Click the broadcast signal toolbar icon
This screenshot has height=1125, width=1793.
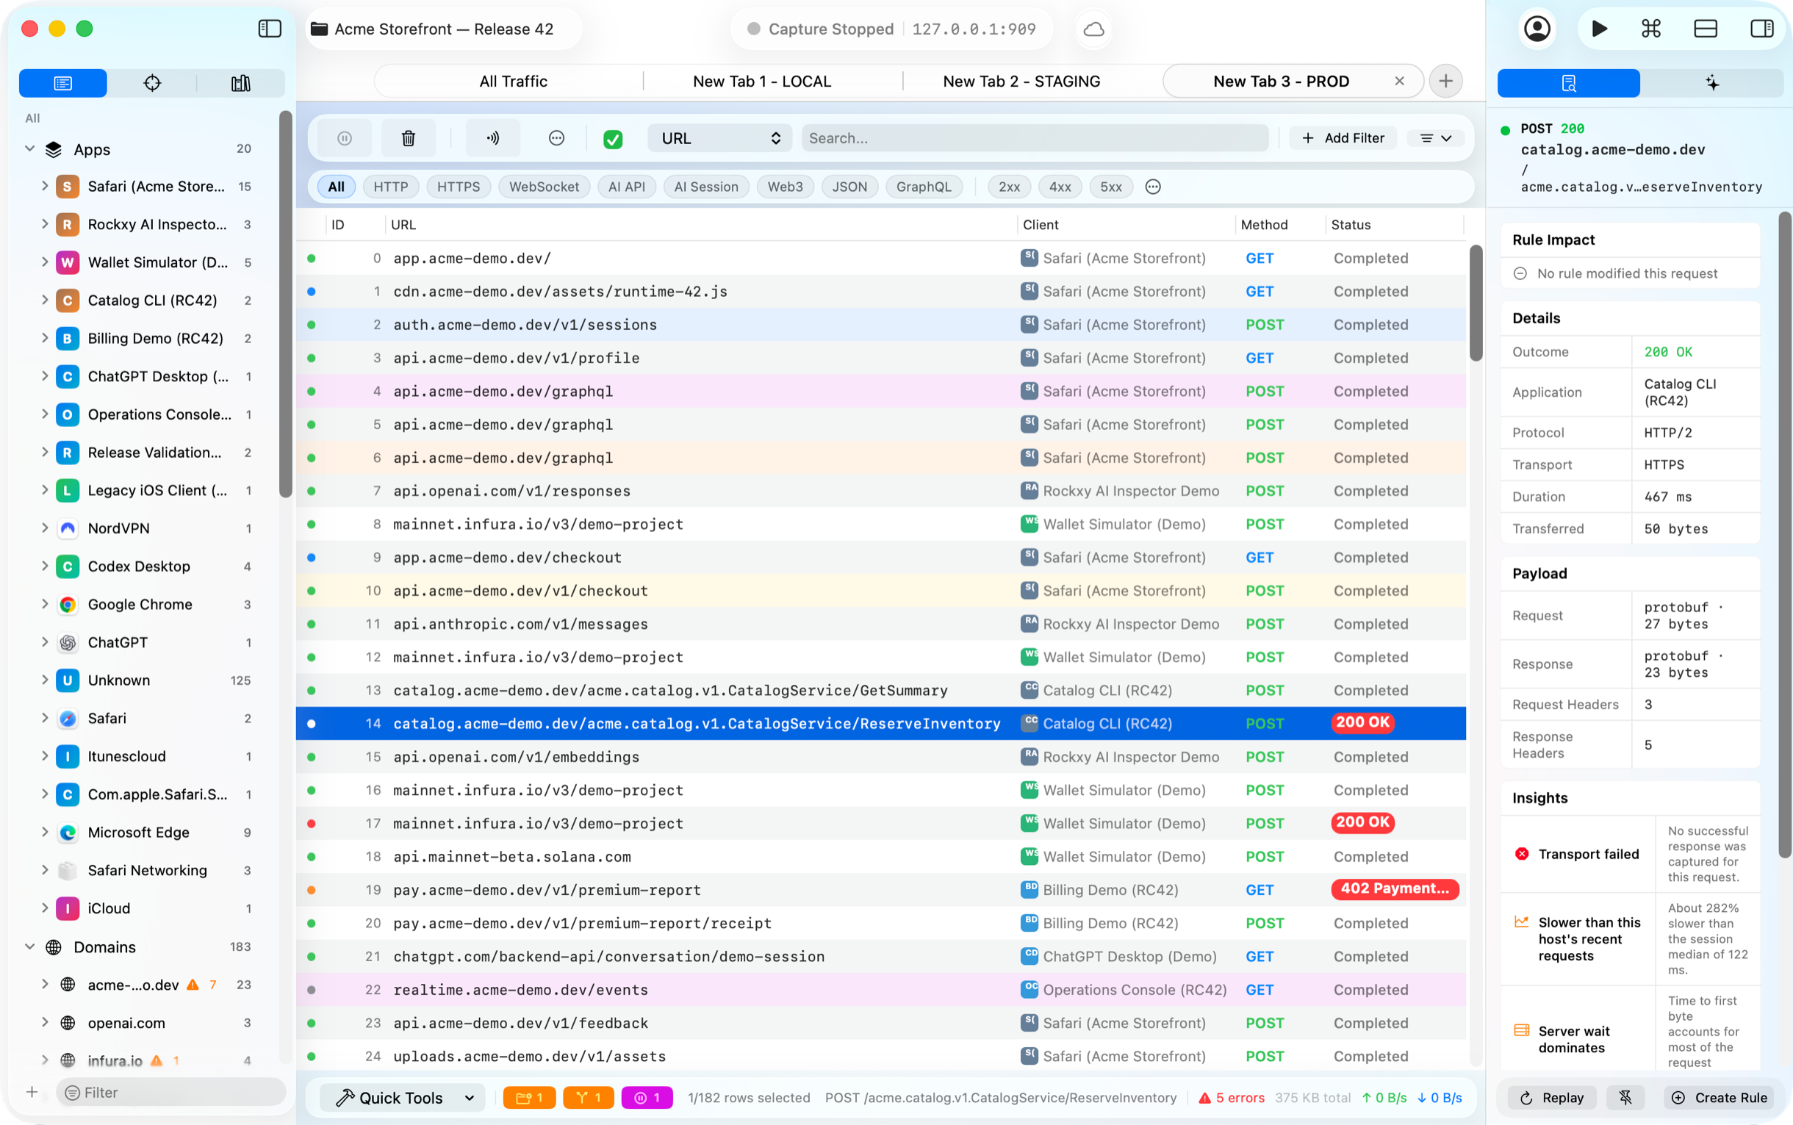tap(493, 138)
